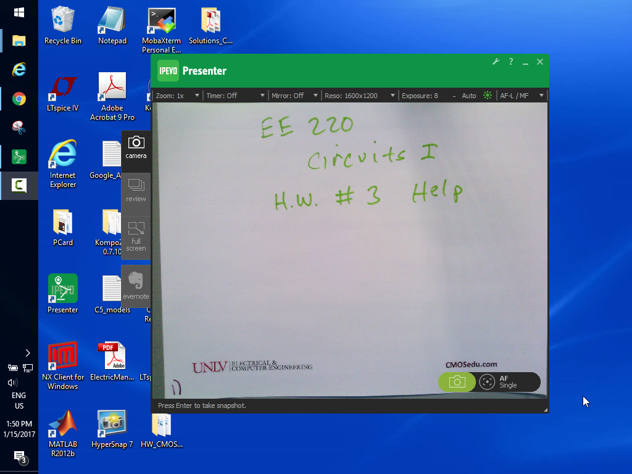632x474 pixels.
Task: Select Adobe Acrobat 9 Pro shortcut
Action: tap(112, 97)
